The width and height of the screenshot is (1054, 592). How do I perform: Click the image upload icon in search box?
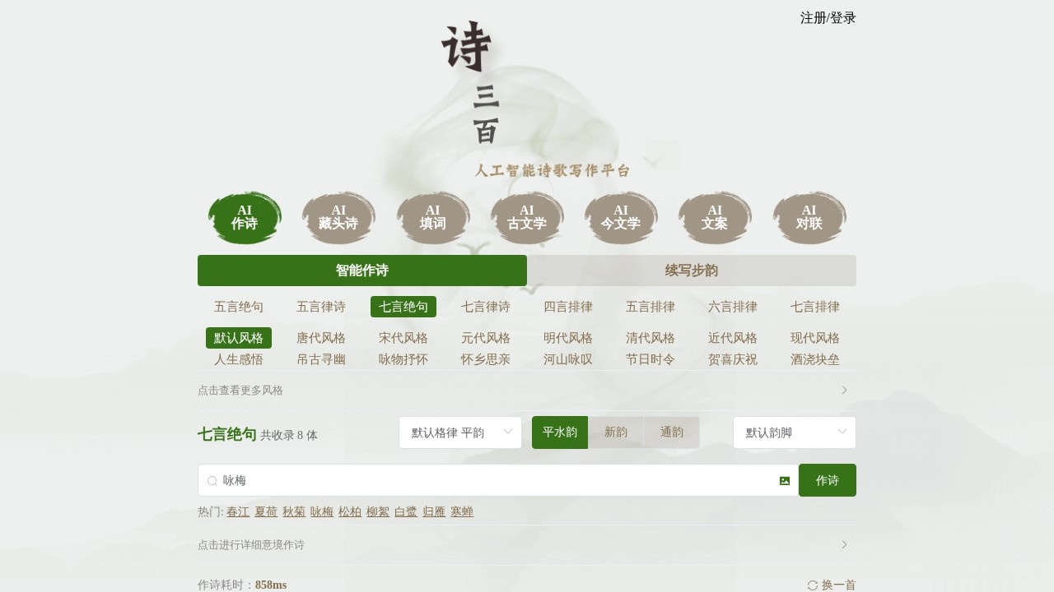[784, 480]
